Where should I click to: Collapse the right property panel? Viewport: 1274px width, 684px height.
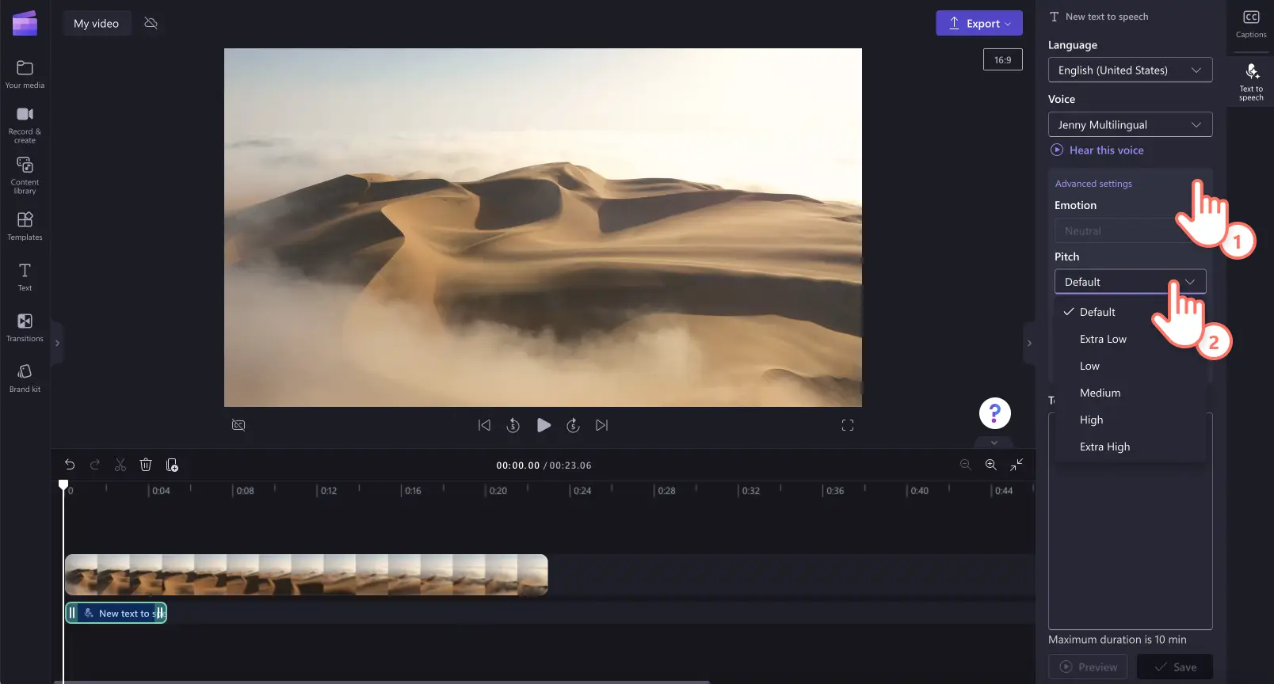pyautogui.click(x=1029, y=343)
